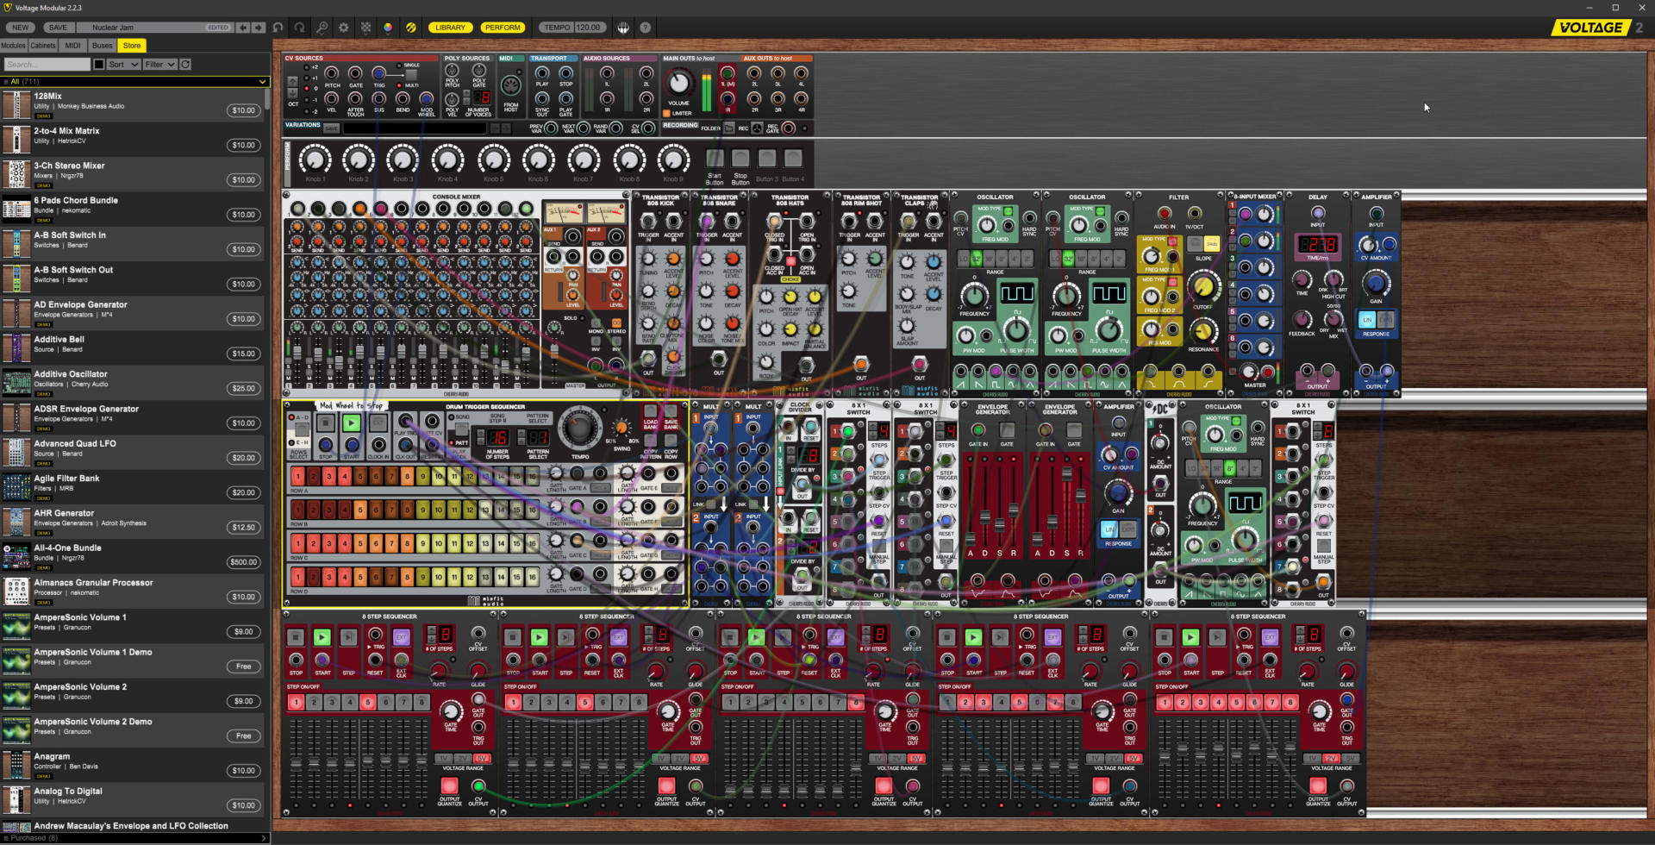The image size is (1655, 845).
Task: Switch to the Cabinets tab
Action: pos(42,45)
